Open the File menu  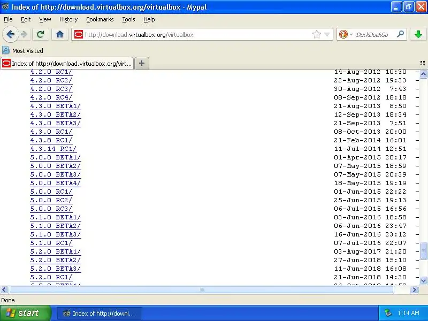coord(8,19)
